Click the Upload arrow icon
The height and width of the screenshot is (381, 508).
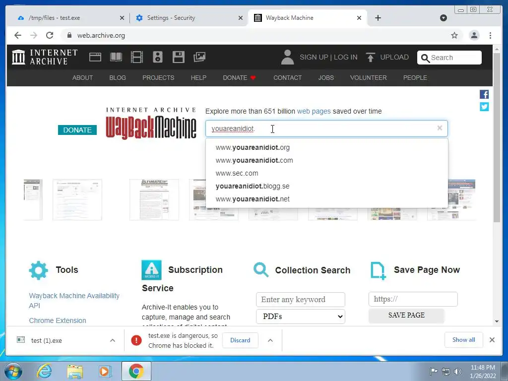coord(370,57)
